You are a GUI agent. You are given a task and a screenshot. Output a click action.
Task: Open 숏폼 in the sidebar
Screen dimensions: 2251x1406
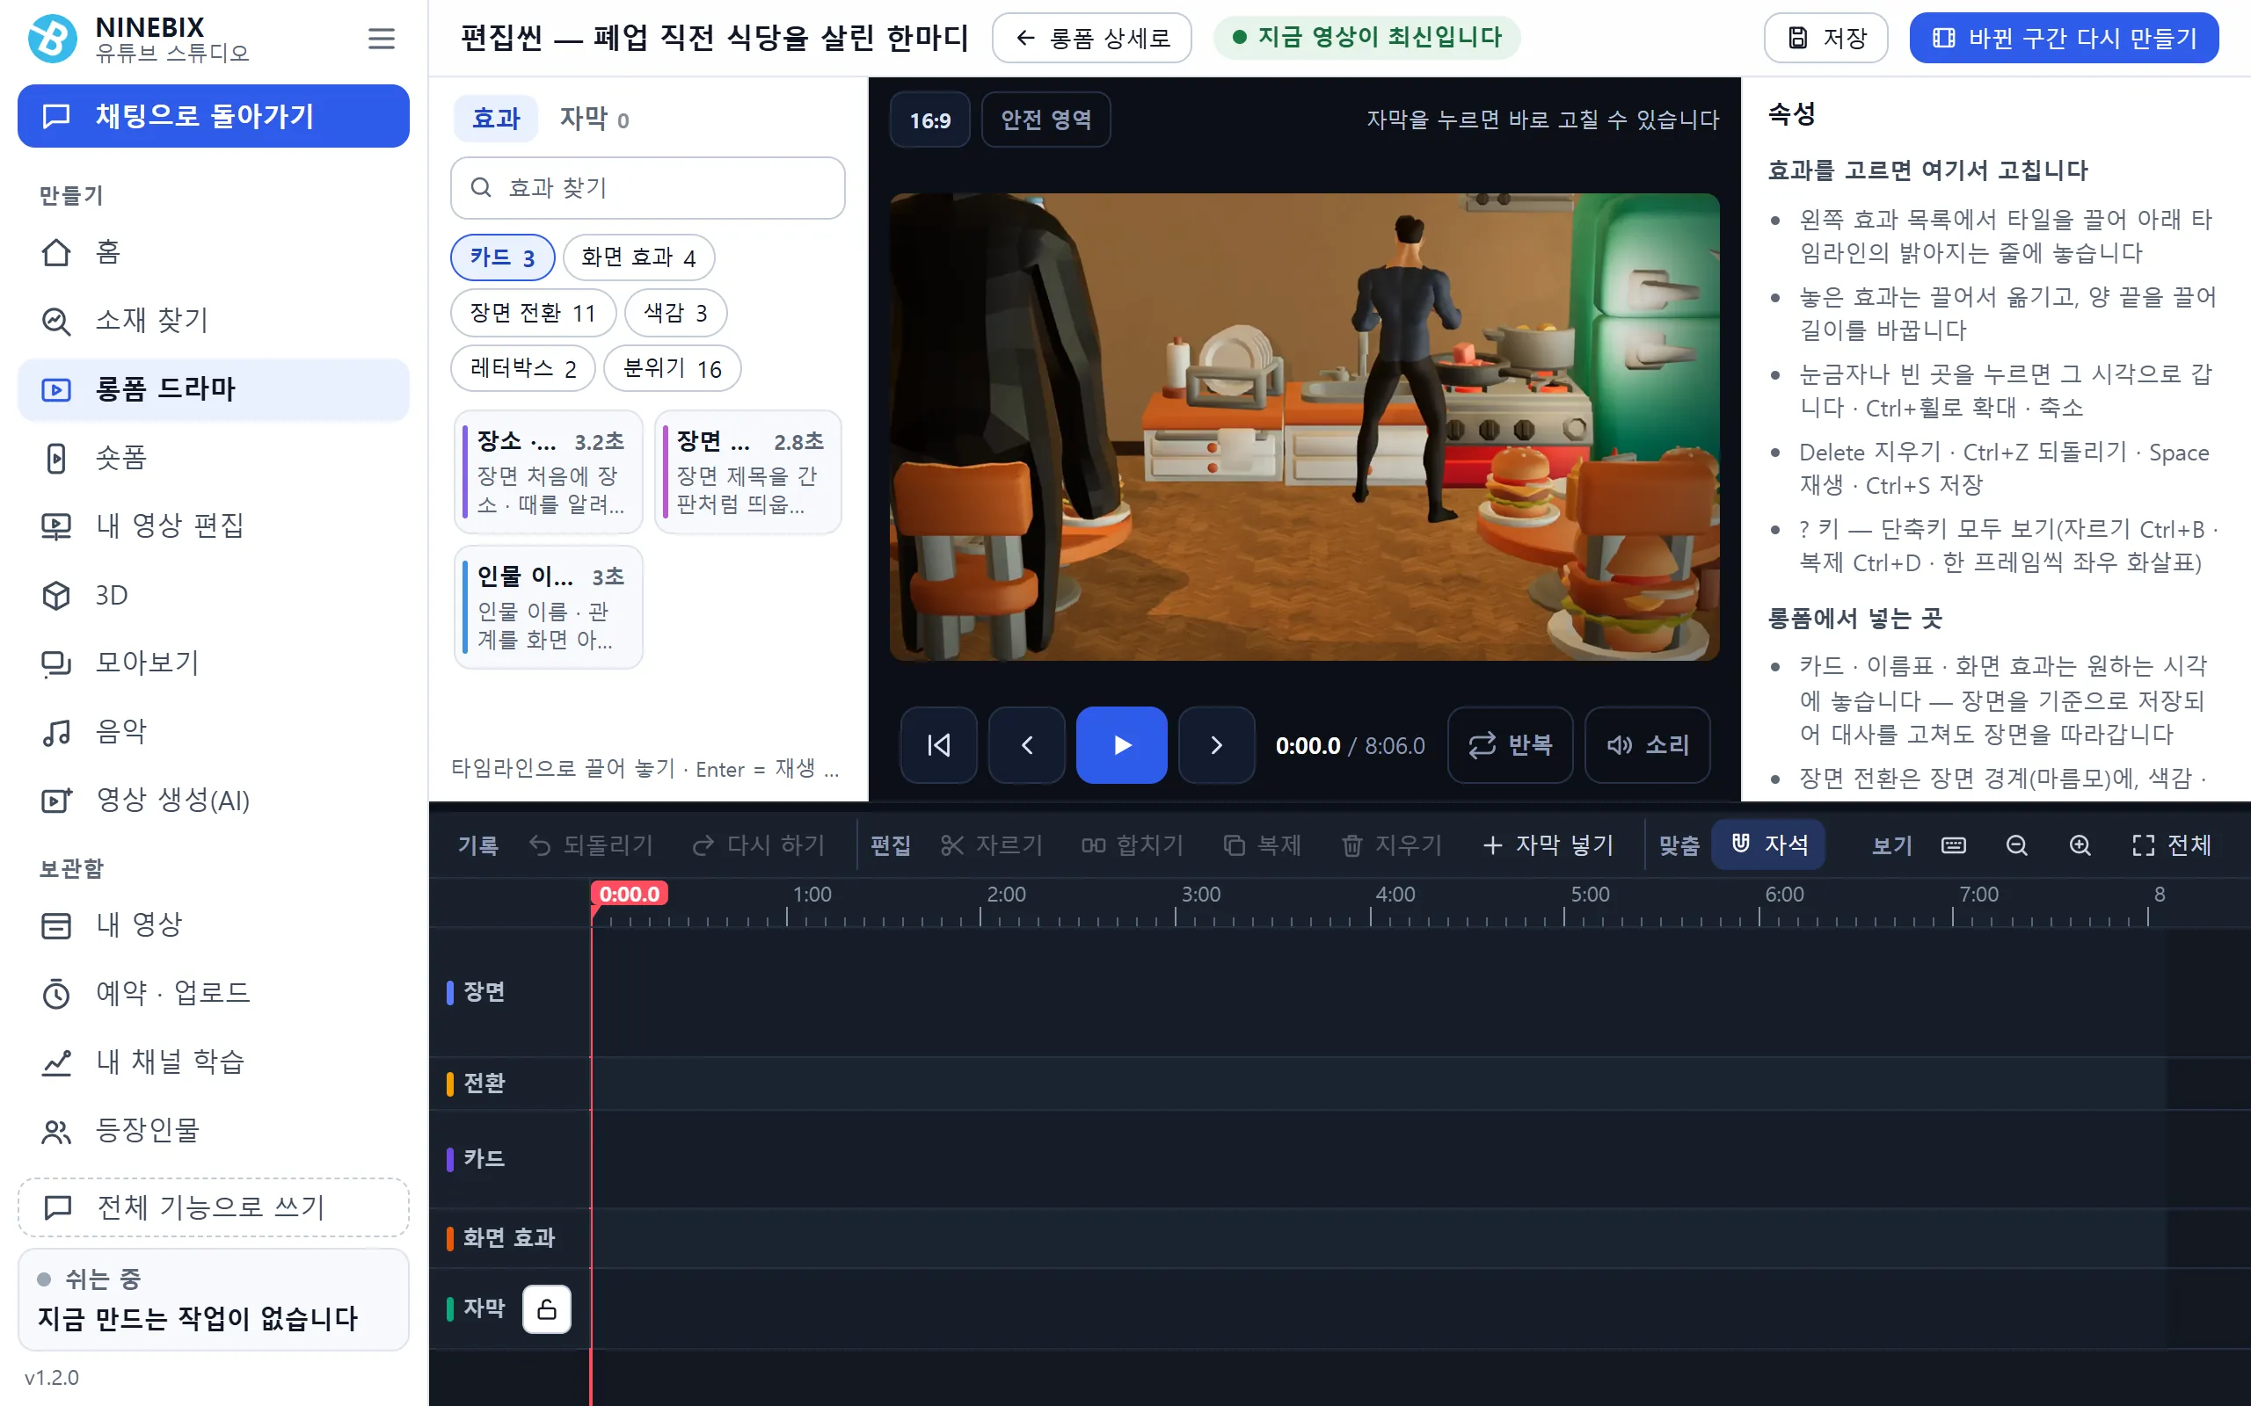(213, 458)
